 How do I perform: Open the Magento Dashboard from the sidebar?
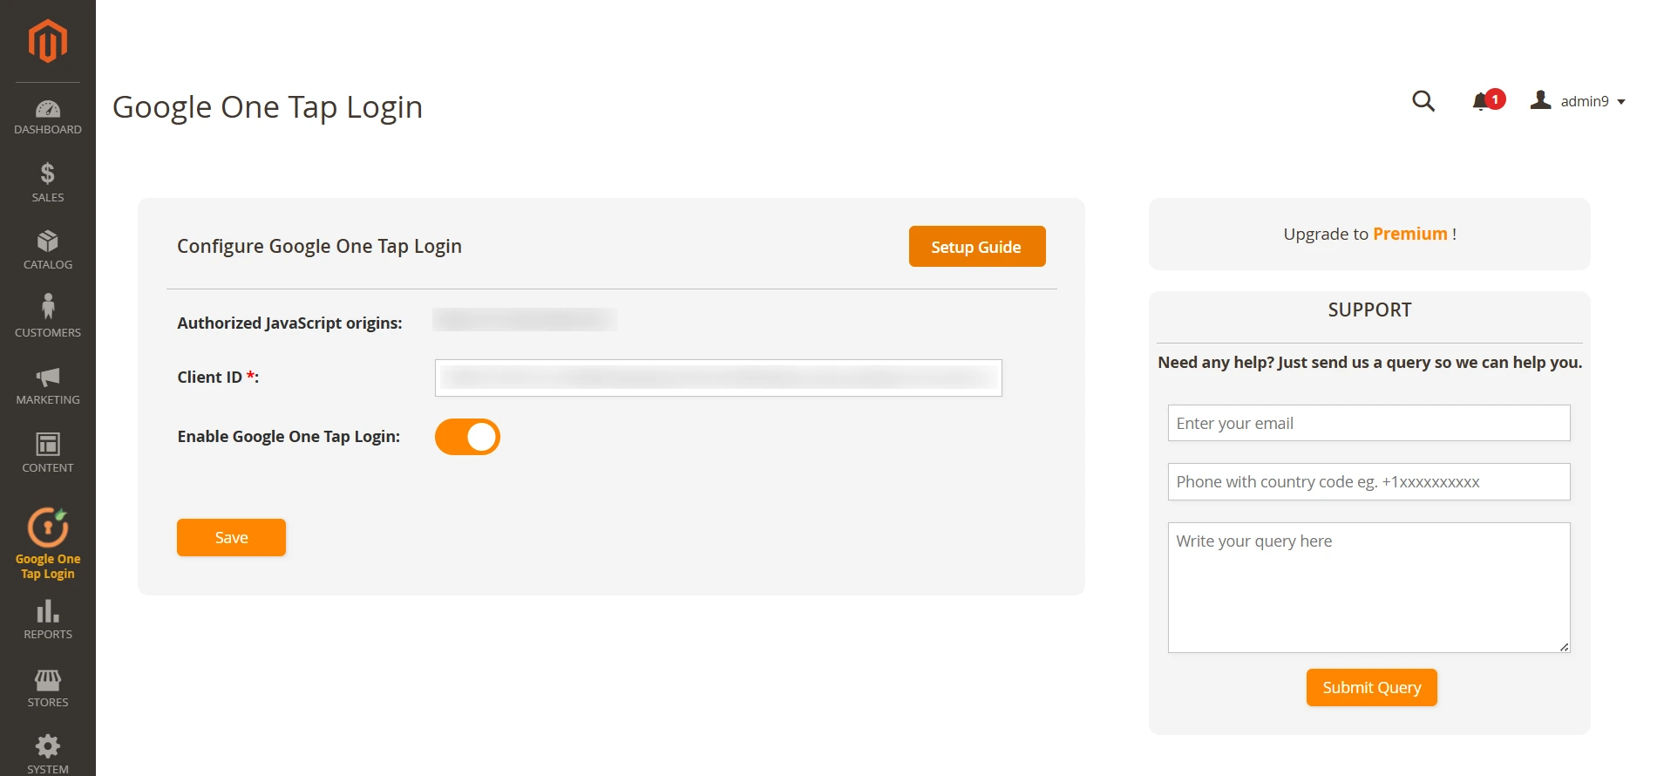click(47, 114)
